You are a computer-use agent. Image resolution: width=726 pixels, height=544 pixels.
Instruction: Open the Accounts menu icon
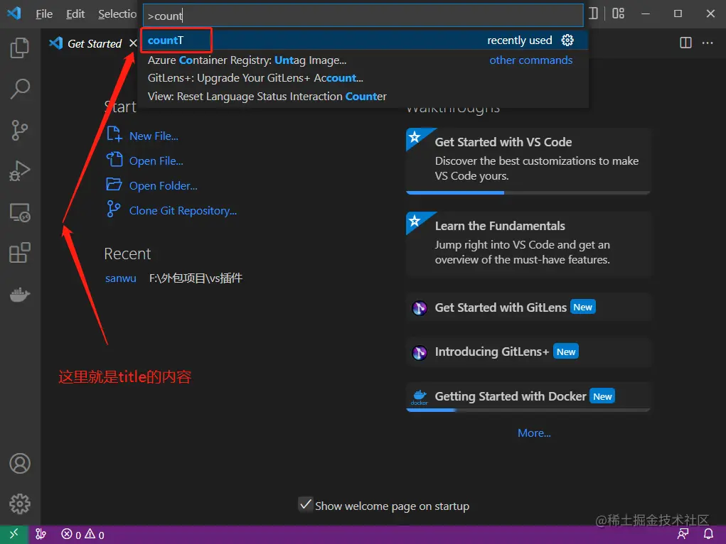tap(20, 464)
